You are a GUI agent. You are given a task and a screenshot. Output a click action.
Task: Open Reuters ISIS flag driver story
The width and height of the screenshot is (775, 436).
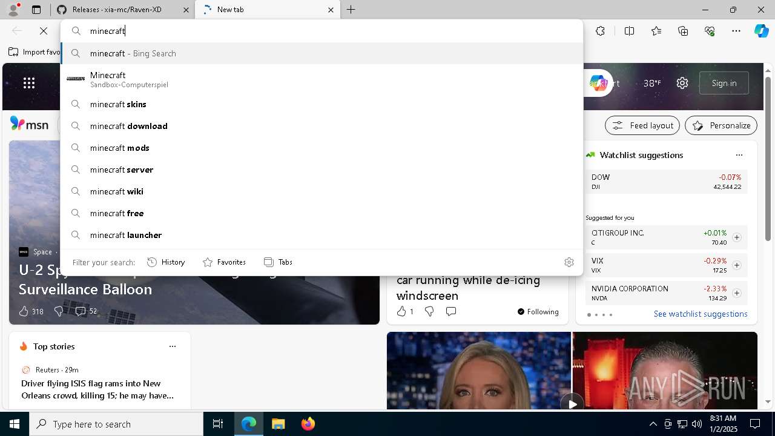[x=97, y=389]
